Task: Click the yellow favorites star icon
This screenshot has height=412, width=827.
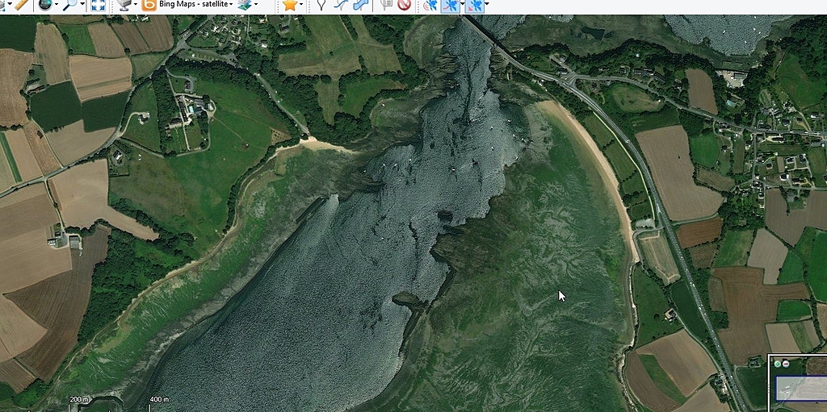Action: (x=290, y=5)
